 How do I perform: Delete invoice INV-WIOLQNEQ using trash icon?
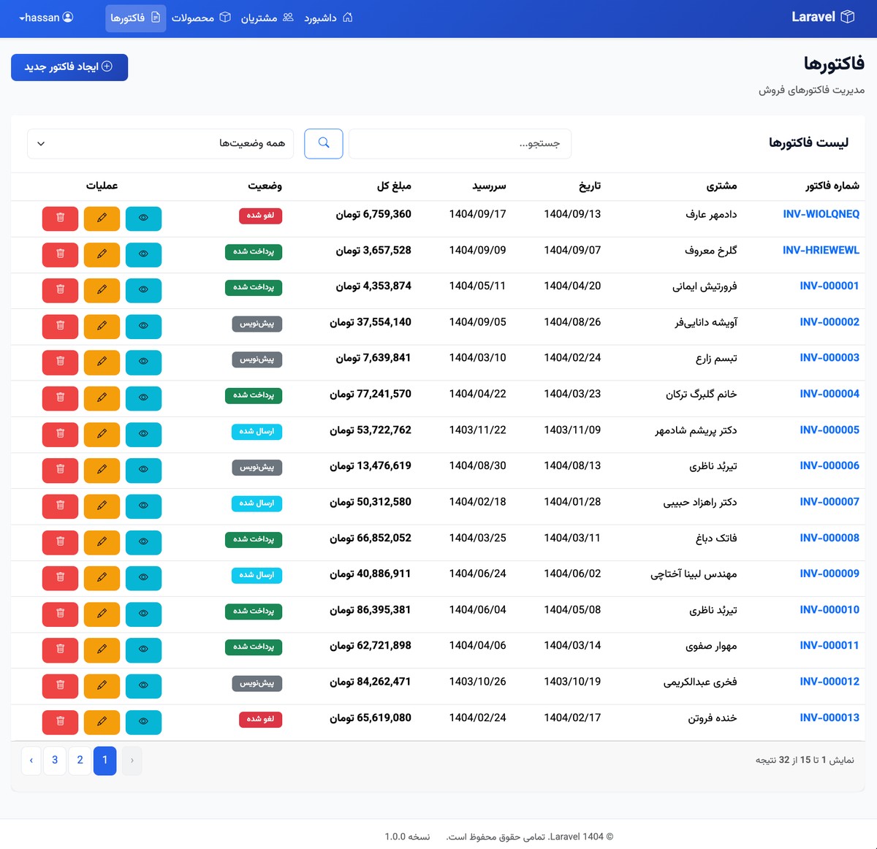[x=60, y=218]
